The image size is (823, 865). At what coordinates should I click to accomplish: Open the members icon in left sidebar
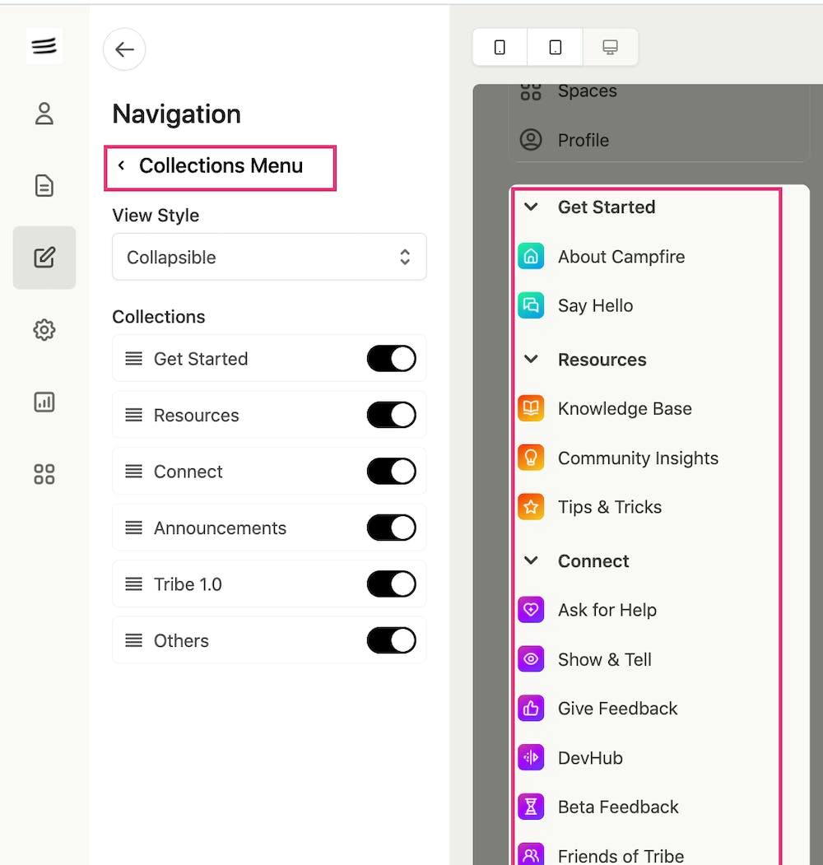[x=44, y=114]
